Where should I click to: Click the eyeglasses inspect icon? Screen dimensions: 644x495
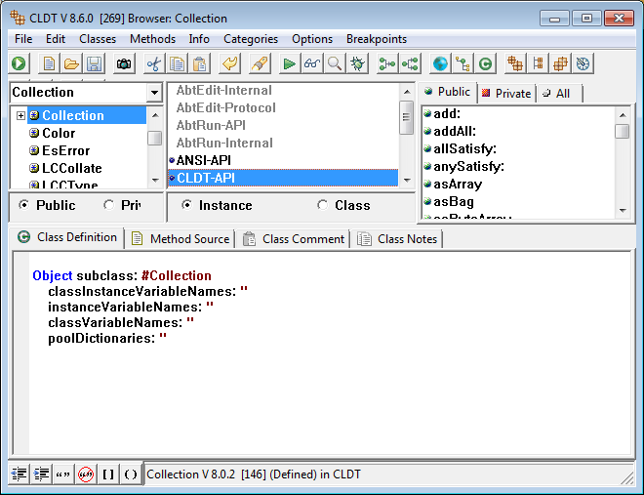click(x=311, y=63)
